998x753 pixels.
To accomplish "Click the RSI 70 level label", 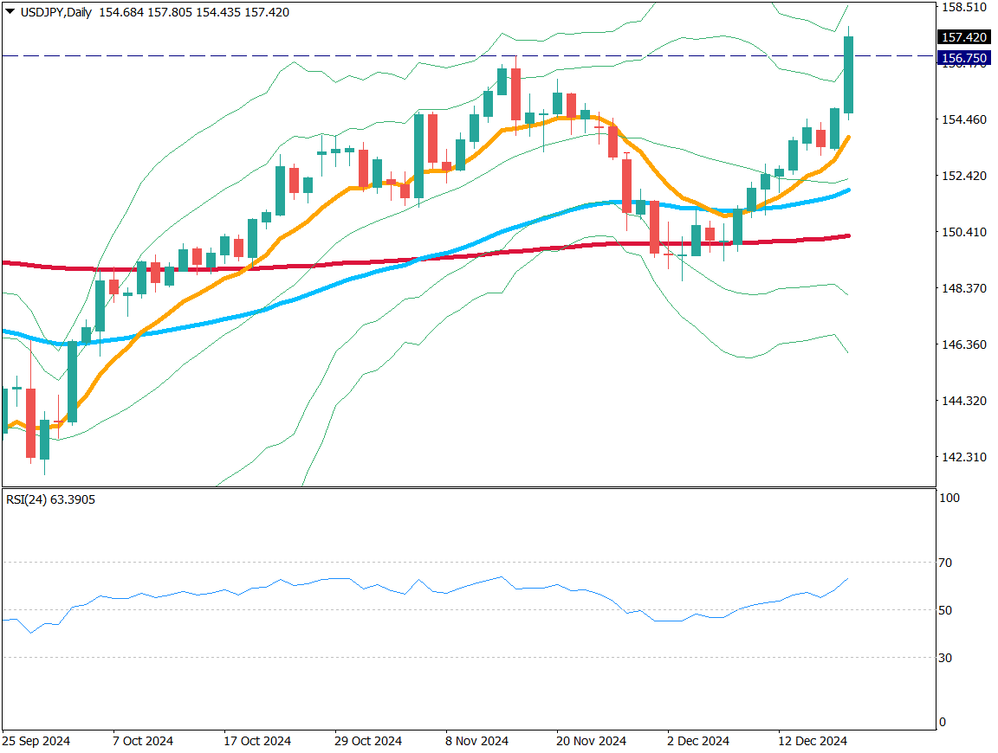I will [945, 563].
